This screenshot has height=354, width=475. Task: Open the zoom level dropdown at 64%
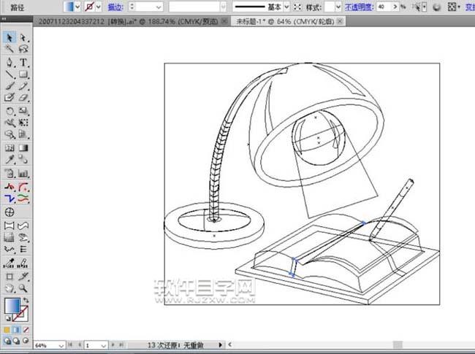(x=61, y=345)
